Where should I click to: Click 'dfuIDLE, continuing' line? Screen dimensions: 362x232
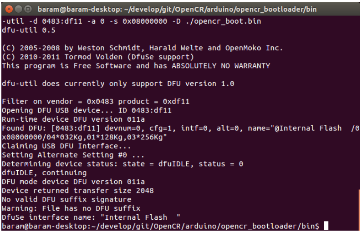tap(44, 173)
